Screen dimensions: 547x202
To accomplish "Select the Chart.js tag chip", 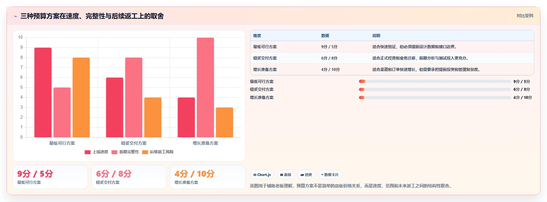I will click(x=262, y=175).
